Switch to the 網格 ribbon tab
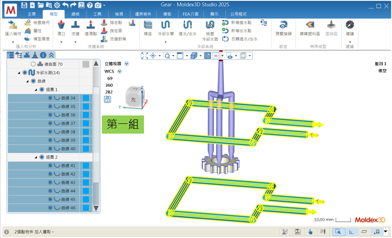This screenshot has height=238, width=392. click(75, 14)
